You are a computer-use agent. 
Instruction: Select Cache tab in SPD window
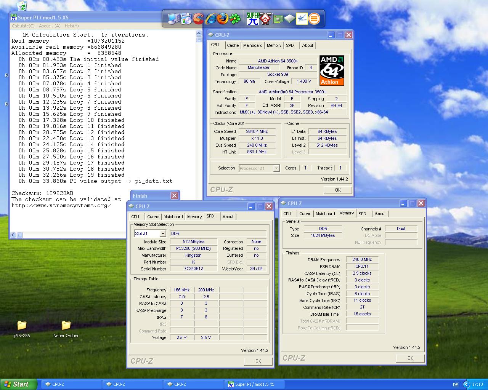tap(153, 217)
